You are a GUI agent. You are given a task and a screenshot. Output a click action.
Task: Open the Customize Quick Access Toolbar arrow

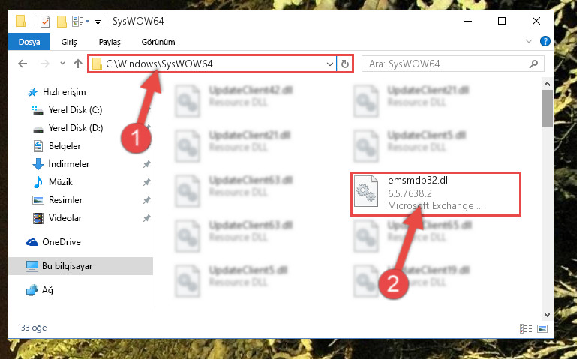click(x=98, y=22)
